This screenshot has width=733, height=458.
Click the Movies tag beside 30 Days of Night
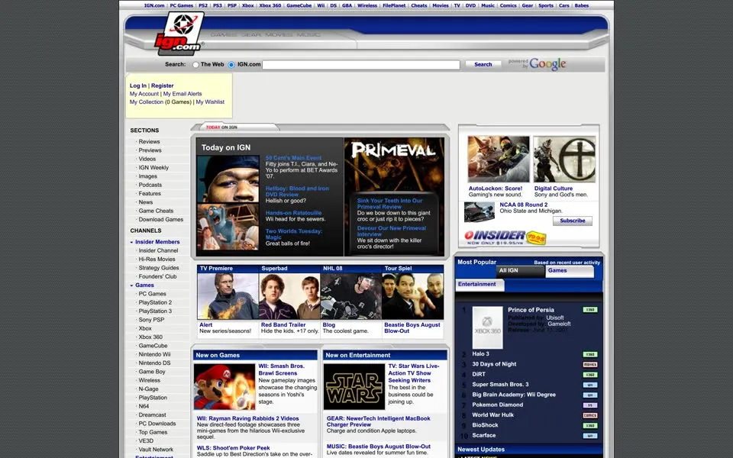(590, 365)
